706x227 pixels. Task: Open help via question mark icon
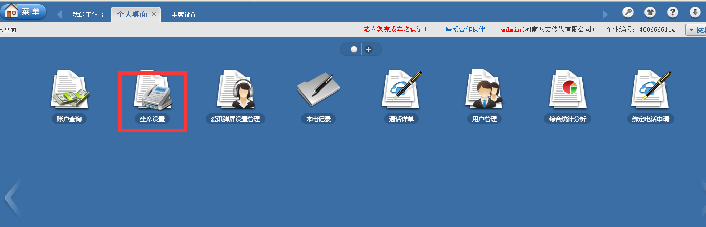coord(672,13)
